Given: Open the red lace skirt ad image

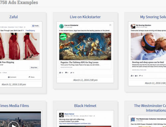Looking at the screenshot, I should pyautogui.click(x=20, y=46).
